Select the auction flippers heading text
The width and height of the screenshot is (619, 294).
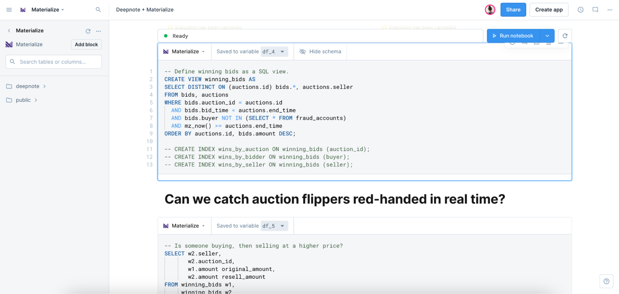point(335,199)
